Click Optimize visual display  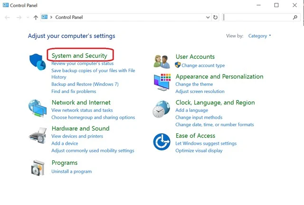(199, 150)
